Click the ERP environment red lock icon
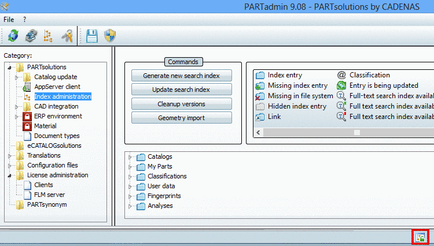Viewport: 434px width, 246px height. 27,116
